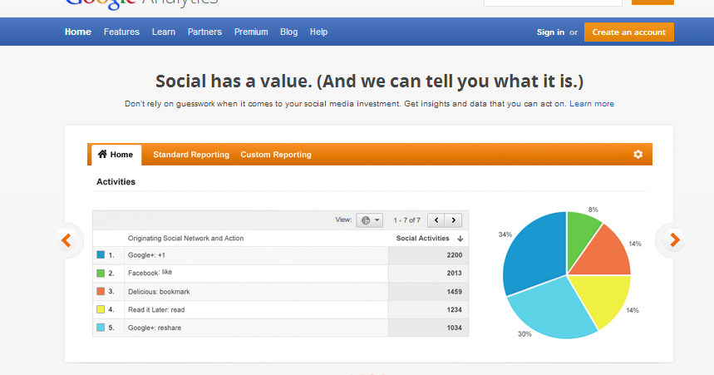This screenshot has height=375, width=714.
Task: Open the Partners page
Action: 204,32
